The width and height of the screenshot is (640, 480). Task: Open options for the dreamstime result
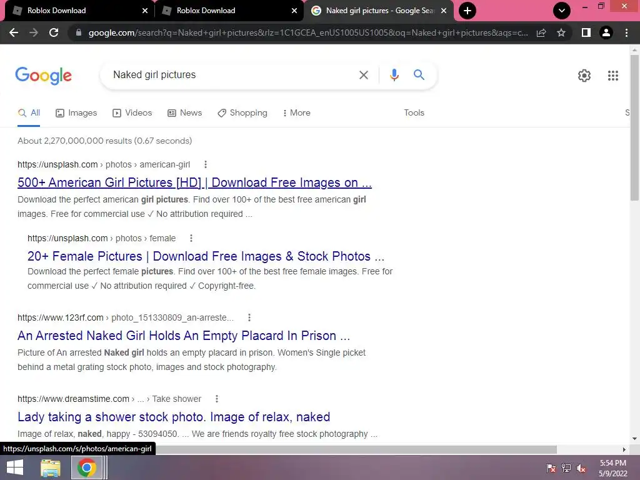pos(217,399)
